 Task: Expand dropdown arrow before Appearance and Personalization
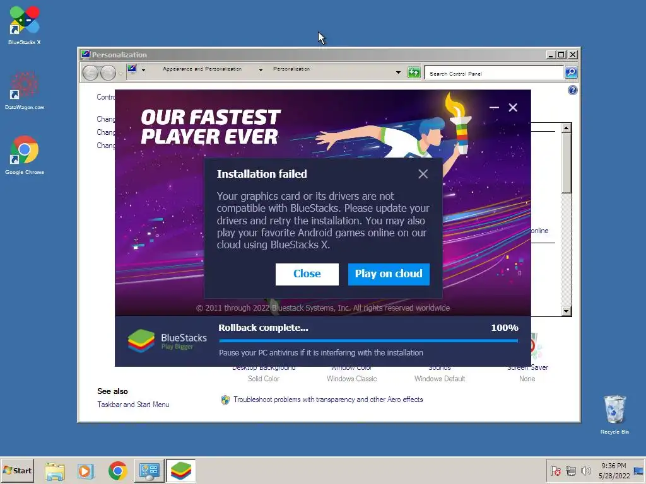143,71
